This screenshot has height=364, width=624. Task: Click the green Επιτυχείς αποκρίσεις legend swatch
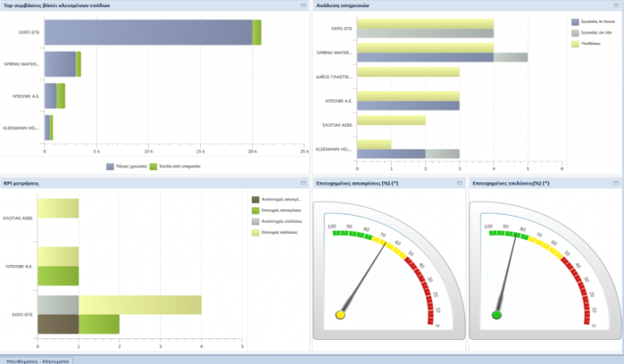256,210
